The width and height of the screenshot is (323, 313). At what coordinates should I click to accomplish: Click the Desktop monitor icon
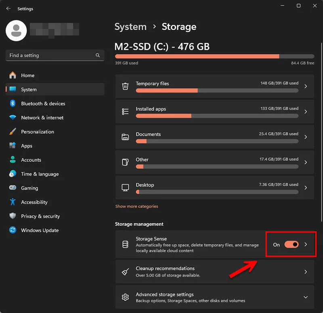(x=125, y=188)
